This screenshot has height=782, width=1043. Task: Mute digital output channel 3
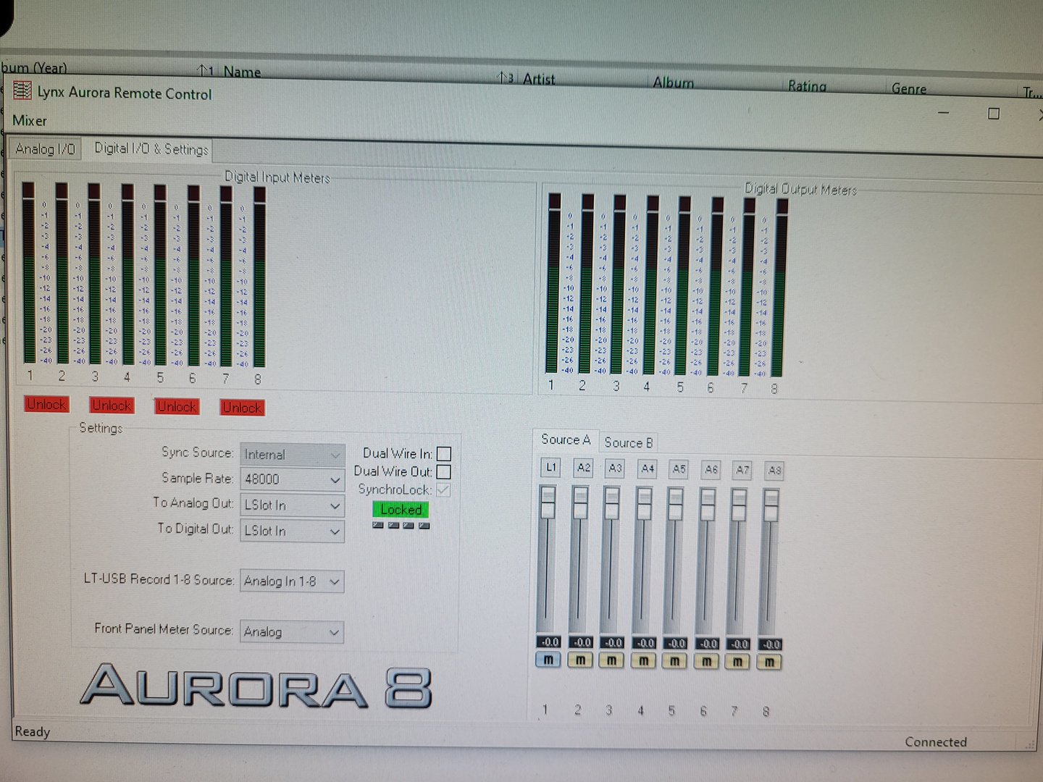(612, 660)
